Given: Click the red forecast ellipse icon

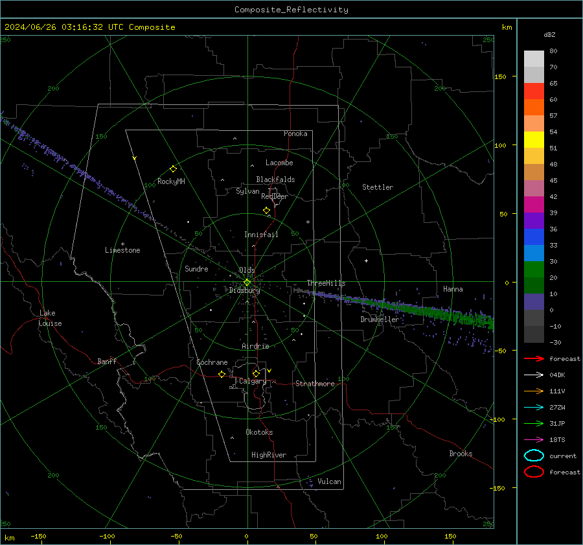Looking at the screenshot, I should click(534, 472).
